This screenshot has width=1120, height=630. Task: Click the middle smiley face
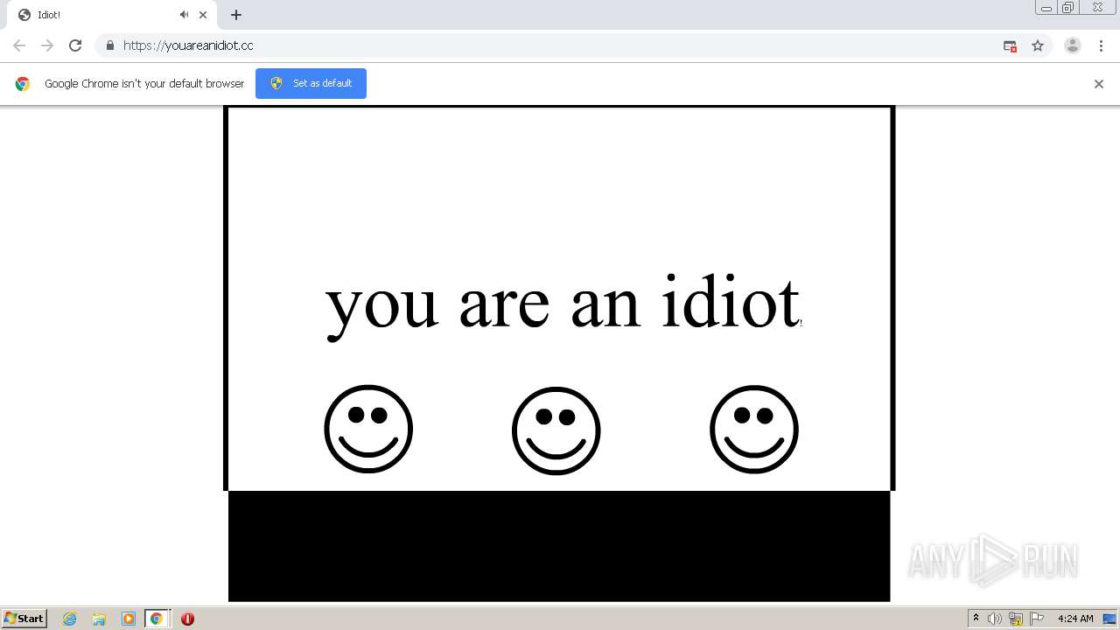(556, 430)
